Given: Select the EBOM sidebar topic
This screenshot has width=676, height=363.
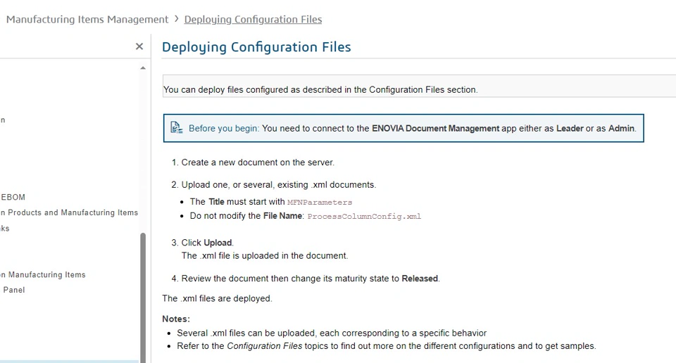Looking at the screenshot, I should point(13,197).
